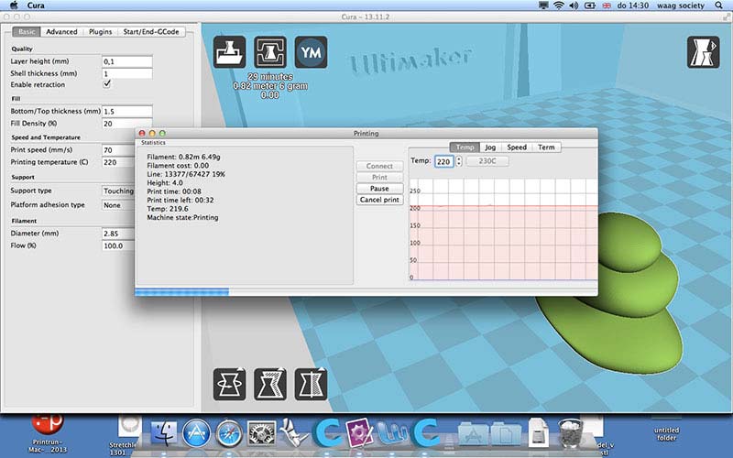Image resolution: width=733 pixels, height=458 pixels.
Task: Open Safari from the dock
Action: 228,433
